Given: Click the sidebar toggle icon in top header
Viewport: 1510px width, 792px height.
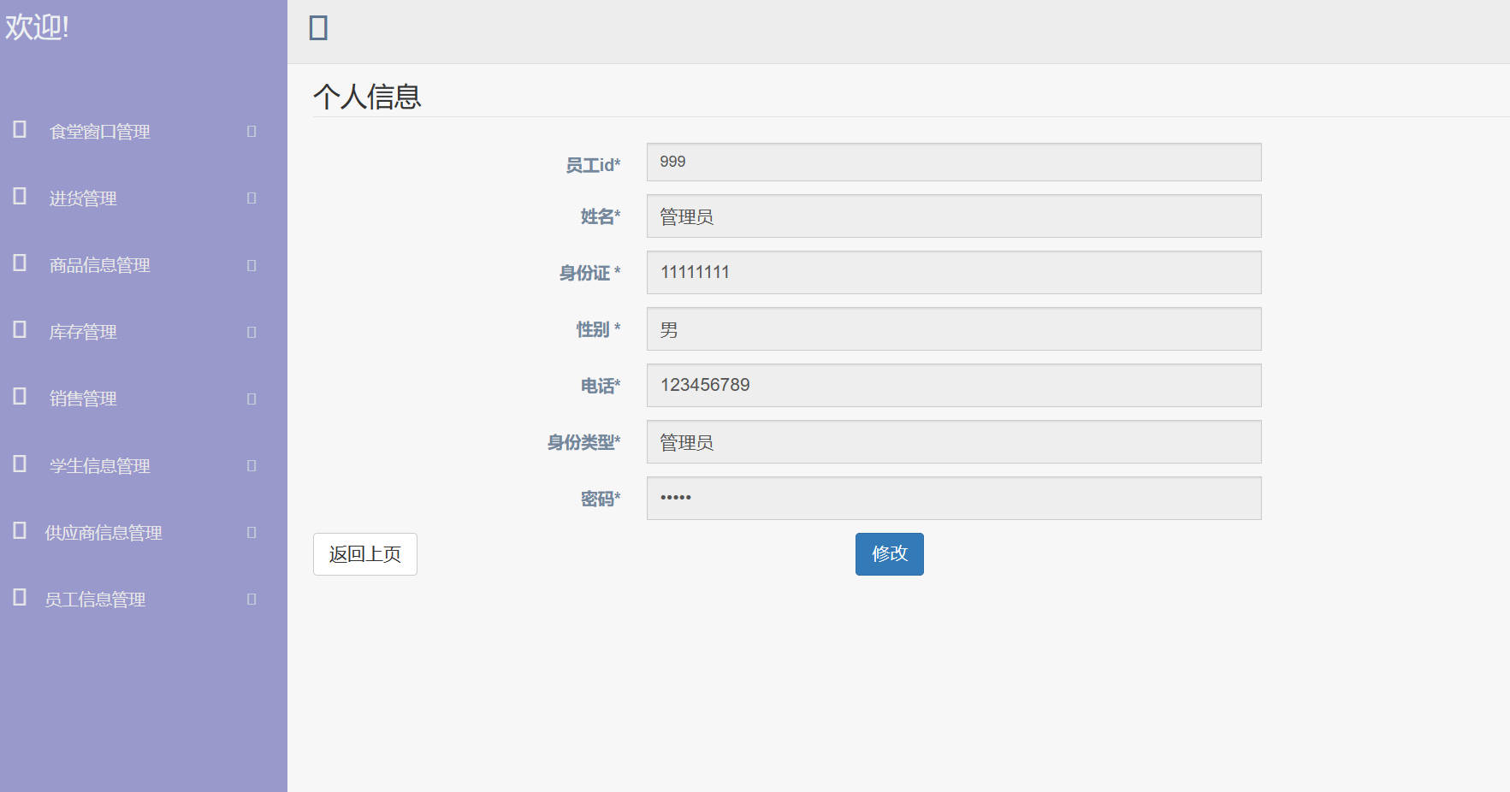Looking at the screenshot, I should click(317, 27).
